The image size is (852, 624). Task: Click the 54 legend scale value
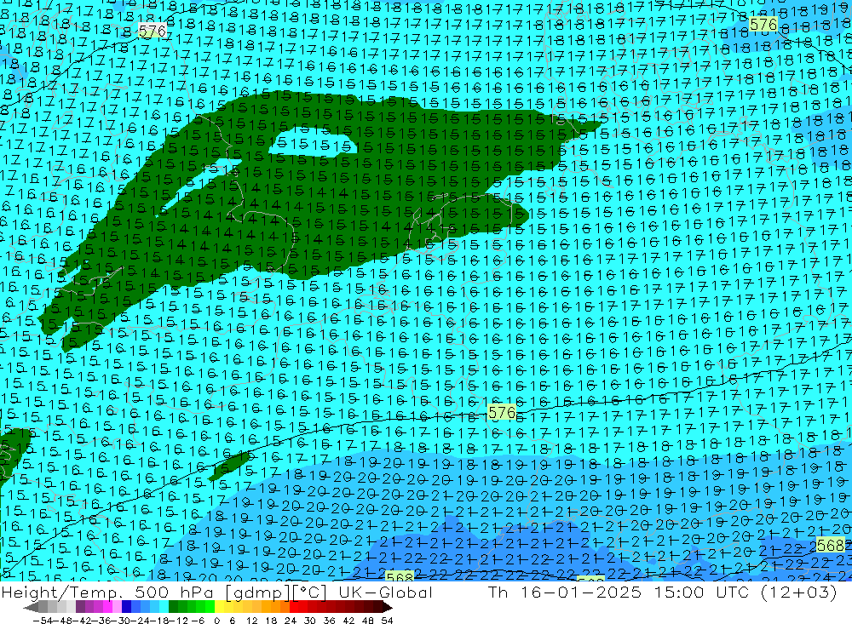coord(387,621)
